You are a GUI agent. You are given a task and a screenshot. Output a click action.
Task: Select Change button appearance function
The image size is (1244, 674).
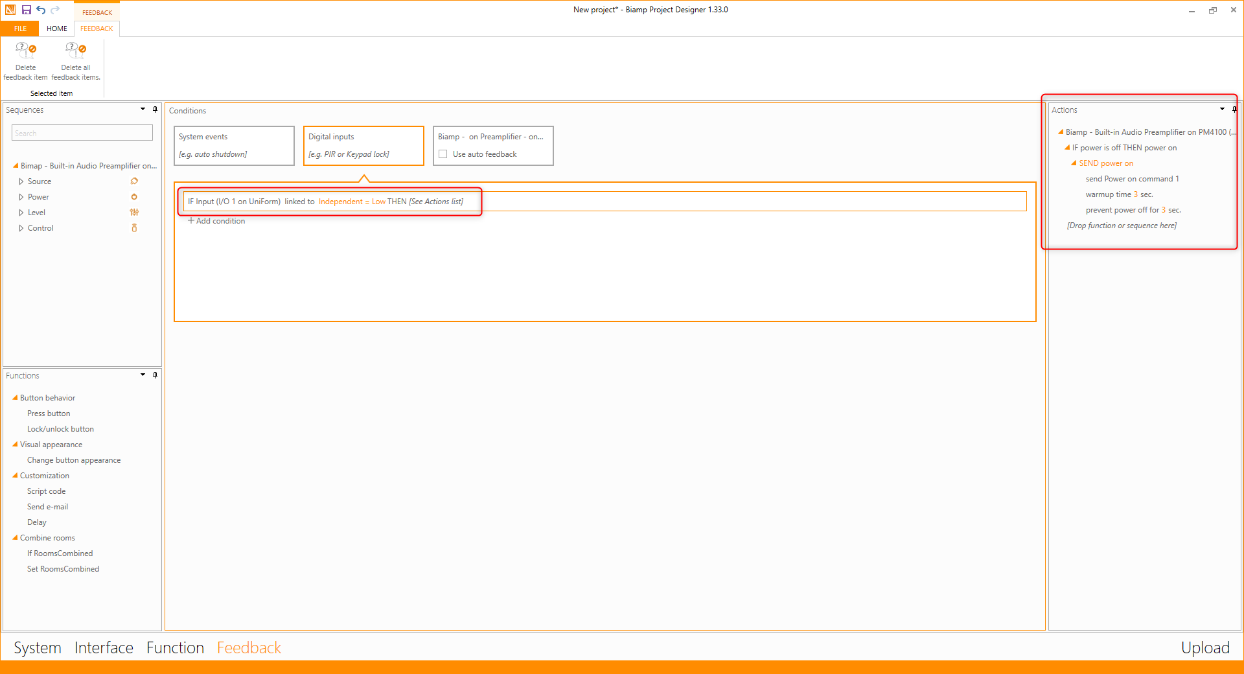click(74, 460)
